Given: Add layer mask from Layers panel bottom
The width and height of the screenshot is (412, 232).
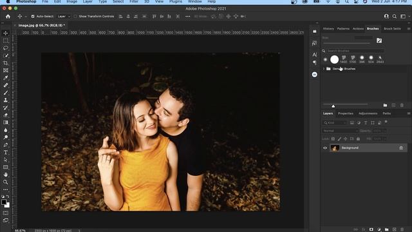Looking at the screenshot, I should tap(371, 229).
